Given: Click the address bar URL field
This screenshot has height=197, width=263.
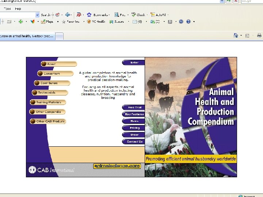Looking at the screenshot, I should [x=110, y=1].
